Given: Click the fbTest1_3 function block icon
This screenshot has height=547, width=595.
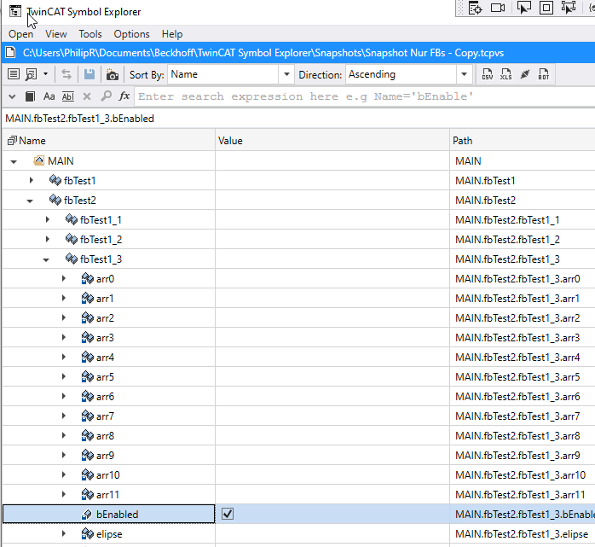Looking at the screenshot, I should point(72,259).
